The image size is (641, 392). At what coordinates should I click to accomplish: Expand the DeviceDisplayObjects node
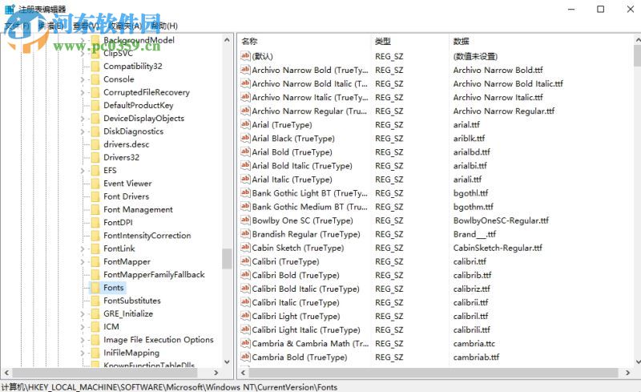[x=83, y=119]
